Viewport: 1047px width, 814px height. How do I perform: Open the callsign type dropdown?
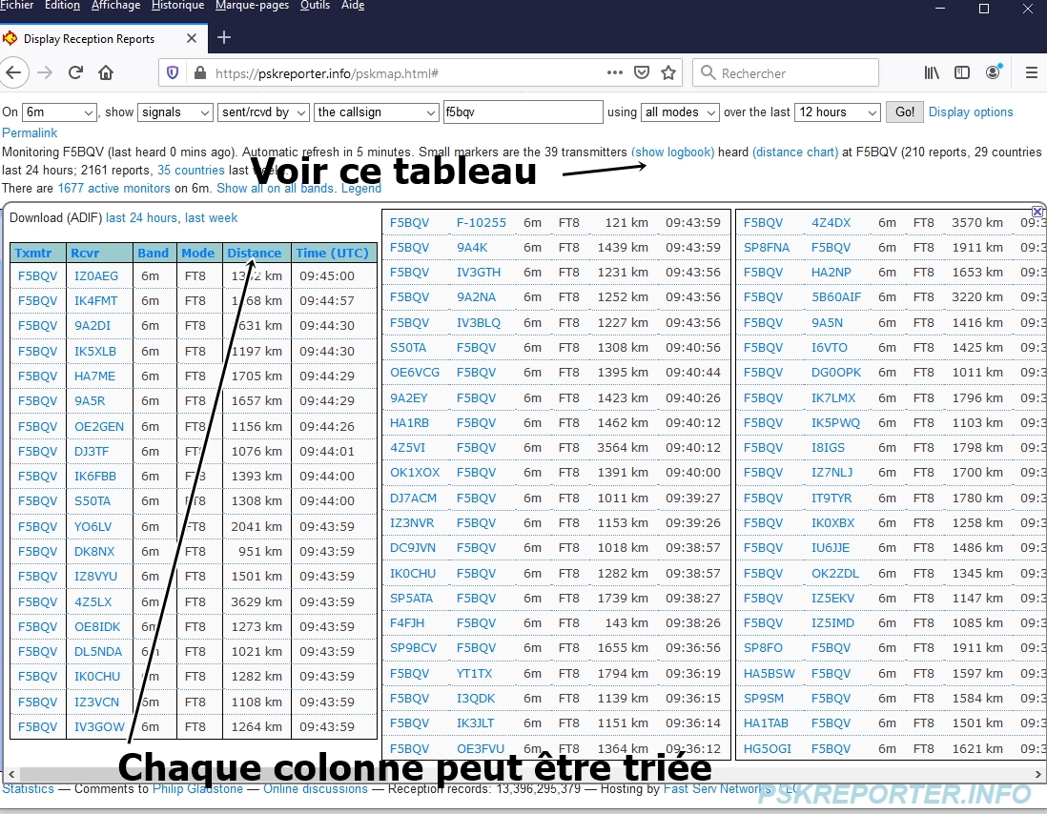376,112
